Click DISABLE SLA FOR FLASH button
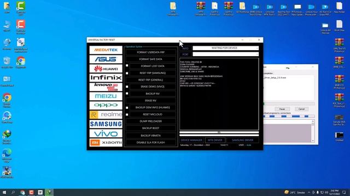The width and height of the screenshot is (350, 196). point(151,143)
